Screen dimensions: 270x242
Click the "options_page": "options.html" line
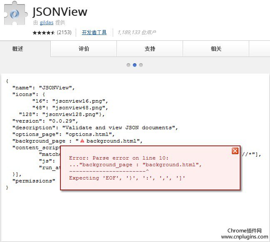tap(64, 134)
